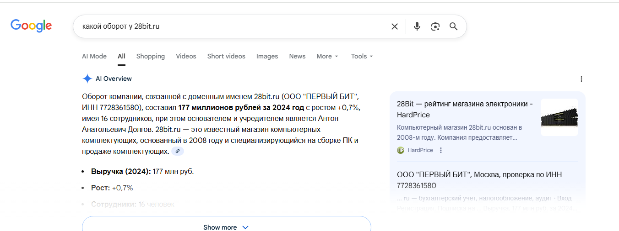
Task: Open AI Overview three-dot options menu
Action: click(x=581, y=79)
